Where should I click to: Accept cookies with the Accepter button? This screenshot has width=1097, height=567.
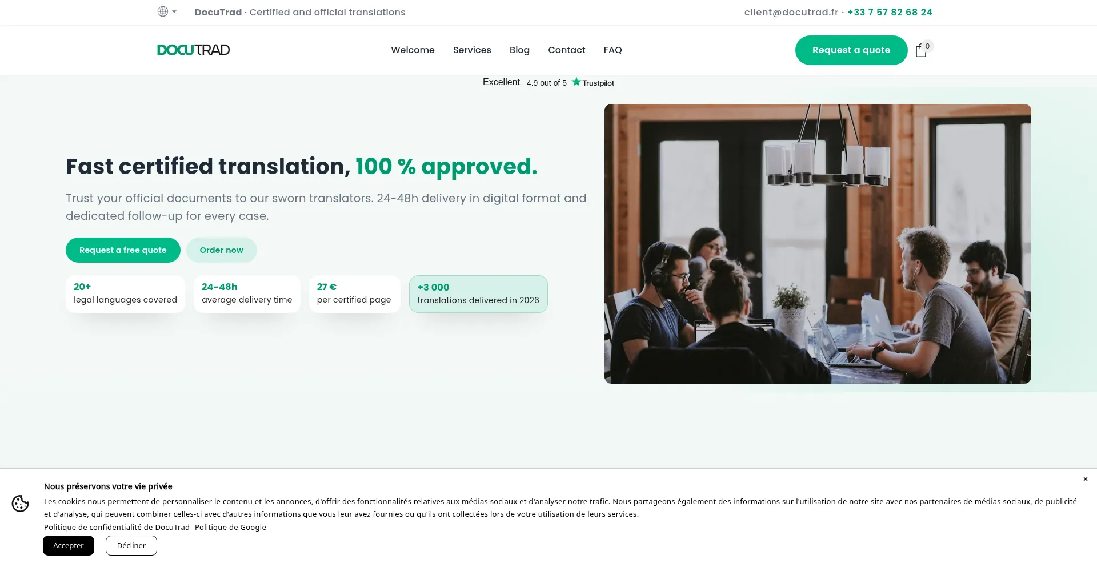69,545
